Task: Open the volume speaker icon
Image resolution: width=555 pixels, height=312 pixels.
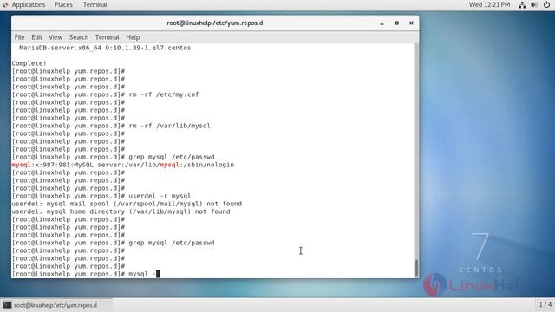Action: (534, 5)
